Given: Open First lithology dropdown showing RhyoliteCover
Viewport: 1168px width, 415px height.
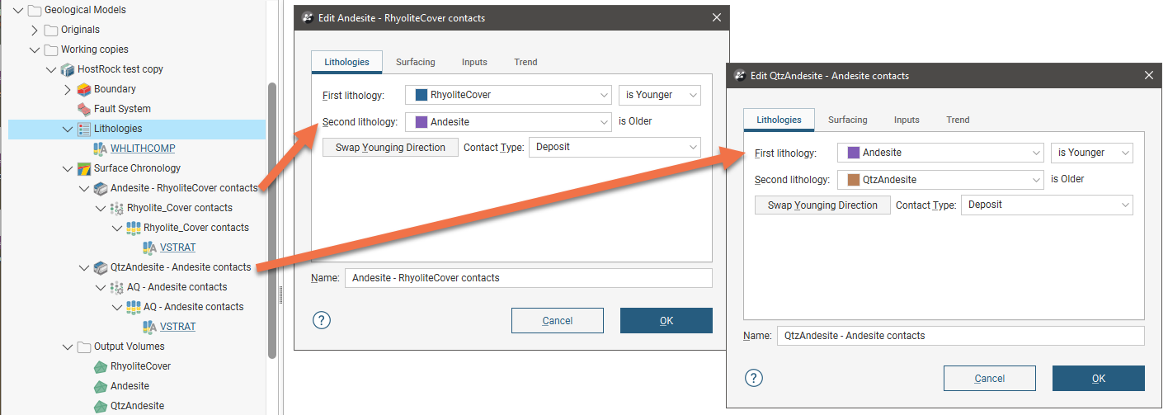Looking at the screenshot, I should pos(507,95).
